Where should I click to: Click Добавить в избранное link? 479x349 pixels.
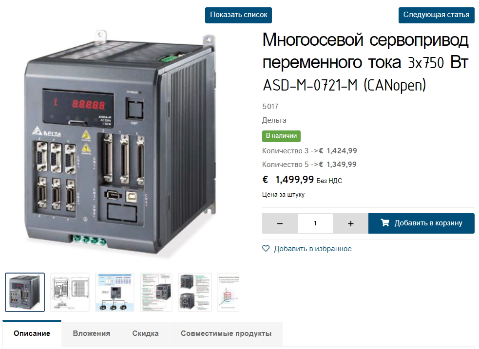pos(313,249)
